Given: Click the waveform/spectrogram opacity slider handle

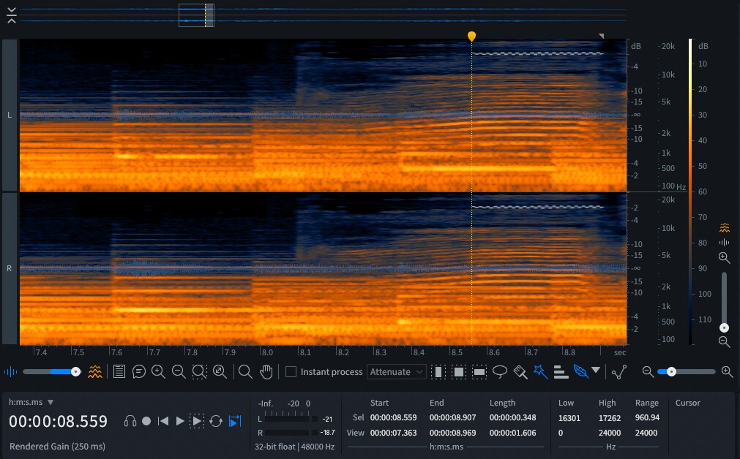Looking at the screenshot, I should (75, 372).
